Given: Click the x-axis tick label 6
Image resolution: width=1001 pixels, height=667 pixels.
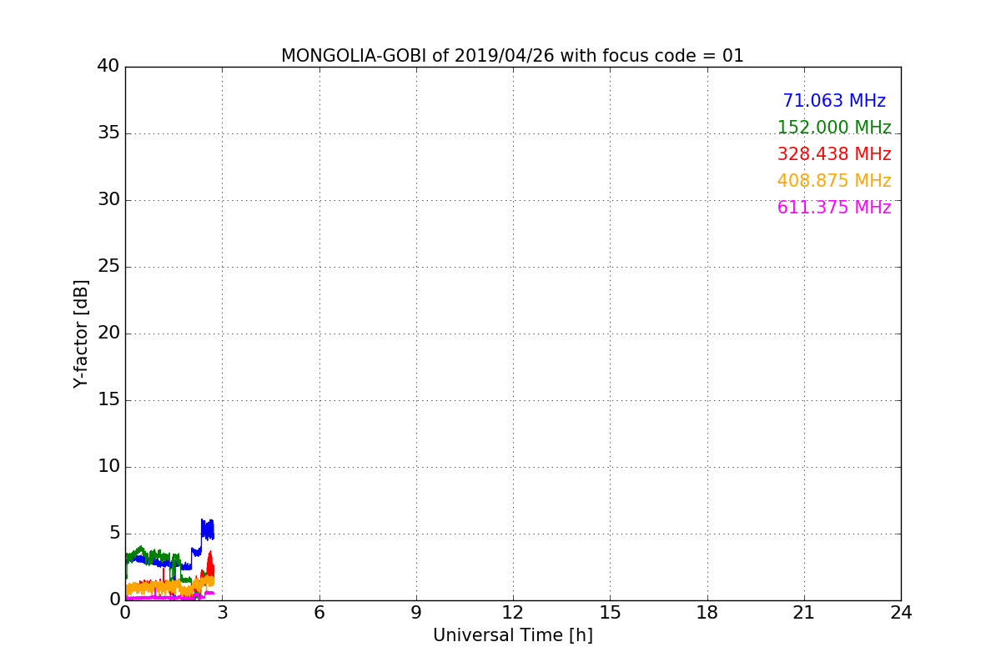Looking at the screenshot, I should [319, 613].
